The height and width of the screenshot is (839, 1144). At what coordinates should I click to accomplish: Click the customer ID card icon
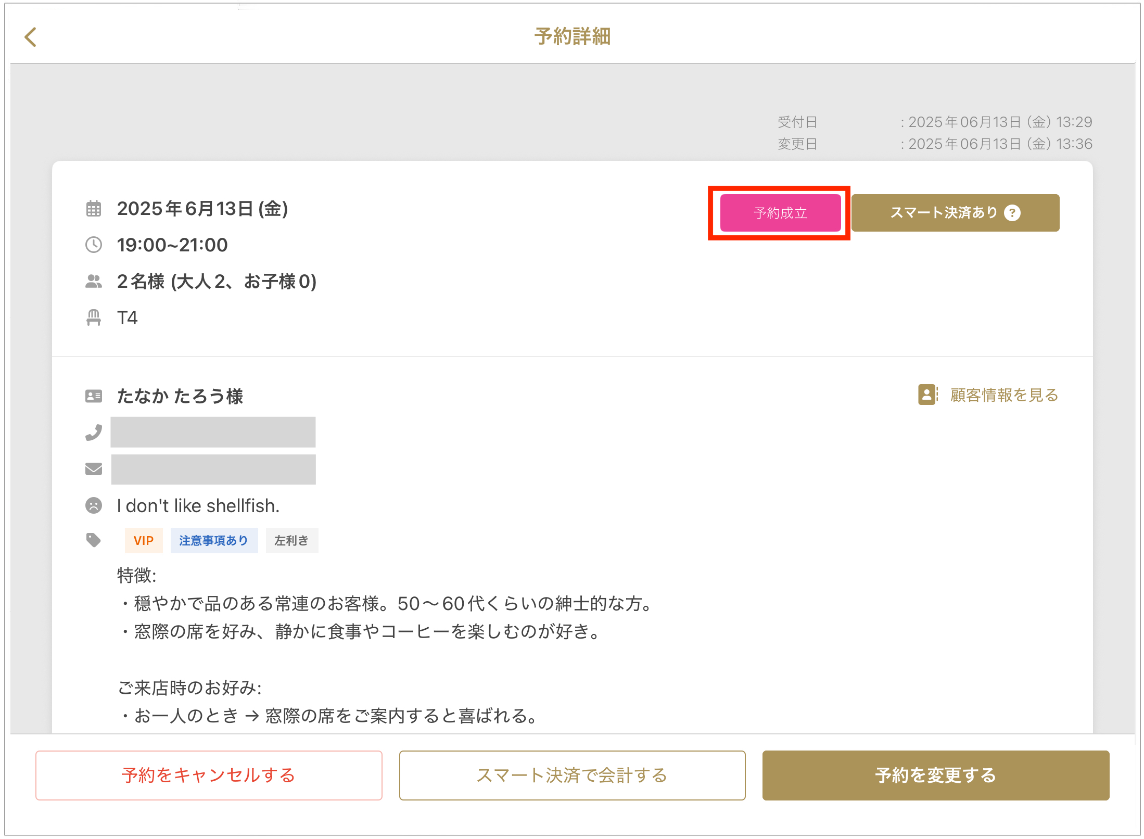pyautogui.click(x=94, y=396)
